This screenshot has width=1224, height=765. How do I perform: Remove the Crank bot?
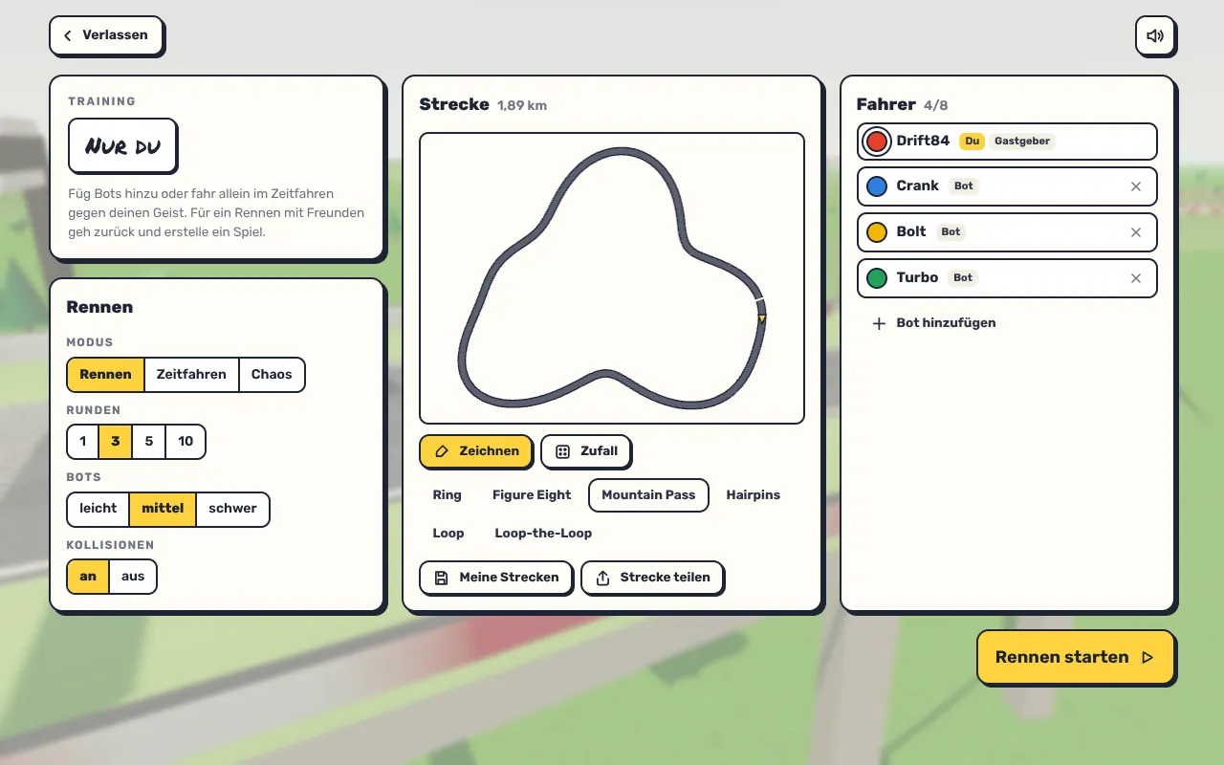pos(1136,186)
